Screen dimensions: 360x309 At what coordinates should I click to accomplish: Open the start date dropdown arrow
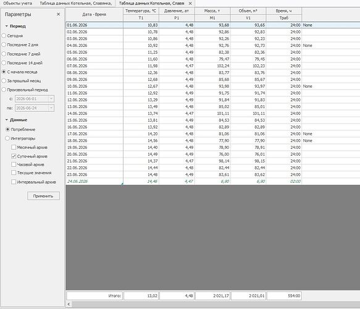(x=51, y=99)
